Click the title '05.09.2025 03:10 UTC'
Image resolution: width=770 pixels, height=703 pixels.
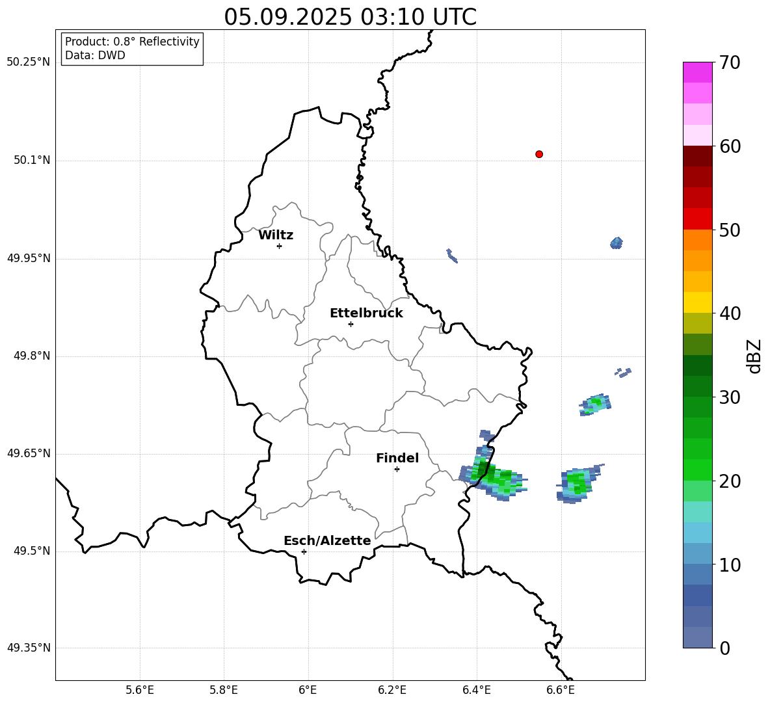350,17
